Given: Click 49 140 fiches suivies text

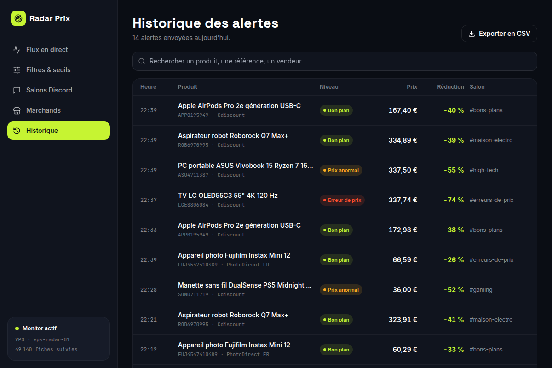Looking at the screenshot, I should [x=46, y=349].
